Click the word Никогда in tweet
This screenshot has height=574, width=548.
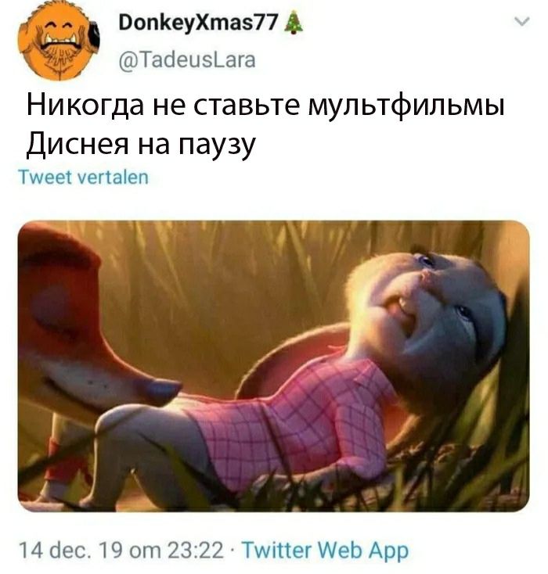(85, 106)
